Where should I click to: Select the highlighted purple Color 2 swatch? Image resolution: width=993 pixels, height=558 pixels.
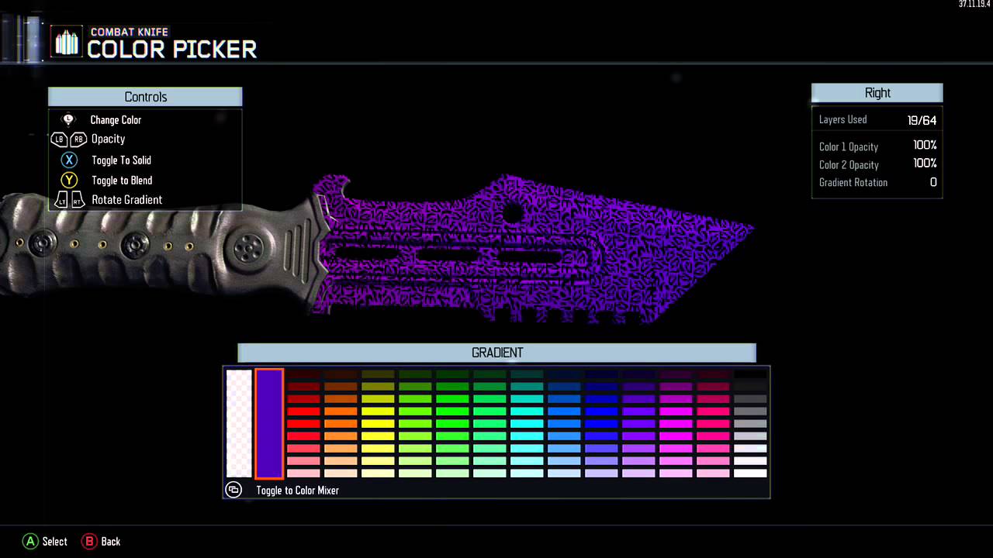tap(269, 423)
